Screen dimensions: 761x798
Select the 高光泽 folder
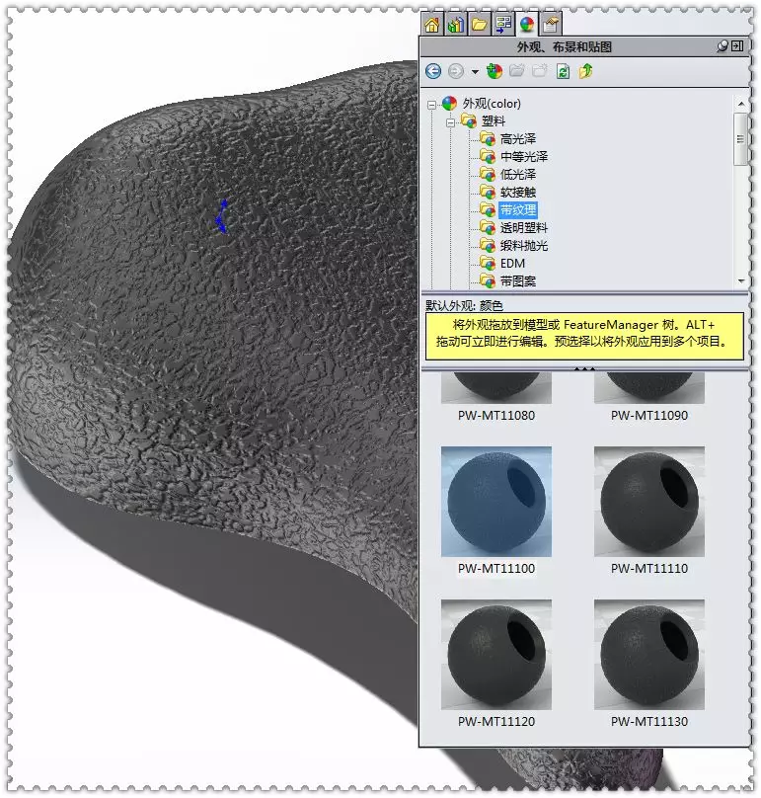point(518,139)
